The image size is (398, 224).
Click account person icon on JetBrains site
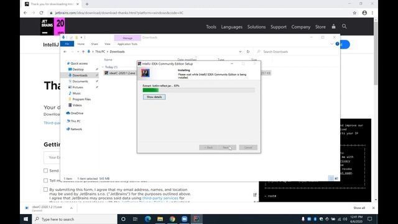333,26
